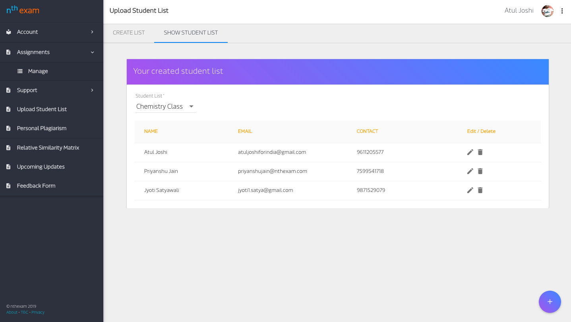Collapse the Assignments menu chevron
Viewport: 571px width, 322px height.
coord(92,52)
